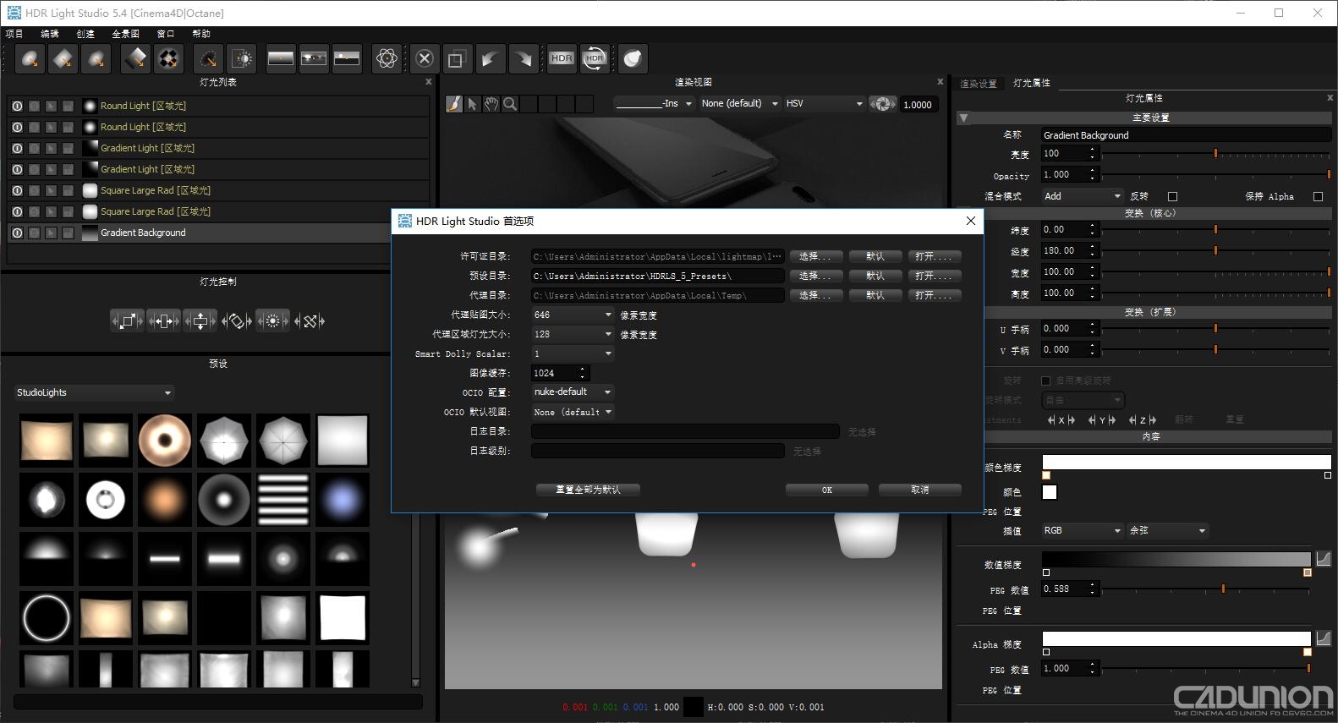Image resolution: width=1338 pixels, height=723 pixels.
Task: Open the 代理区域灯光大小 128 dropdown
Action: tap(573, 334)
